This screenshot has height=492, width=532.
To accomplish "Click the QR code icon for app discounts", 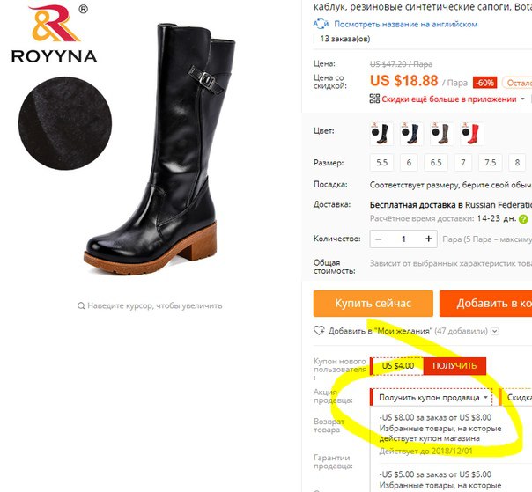I will (x=374, y=99).
